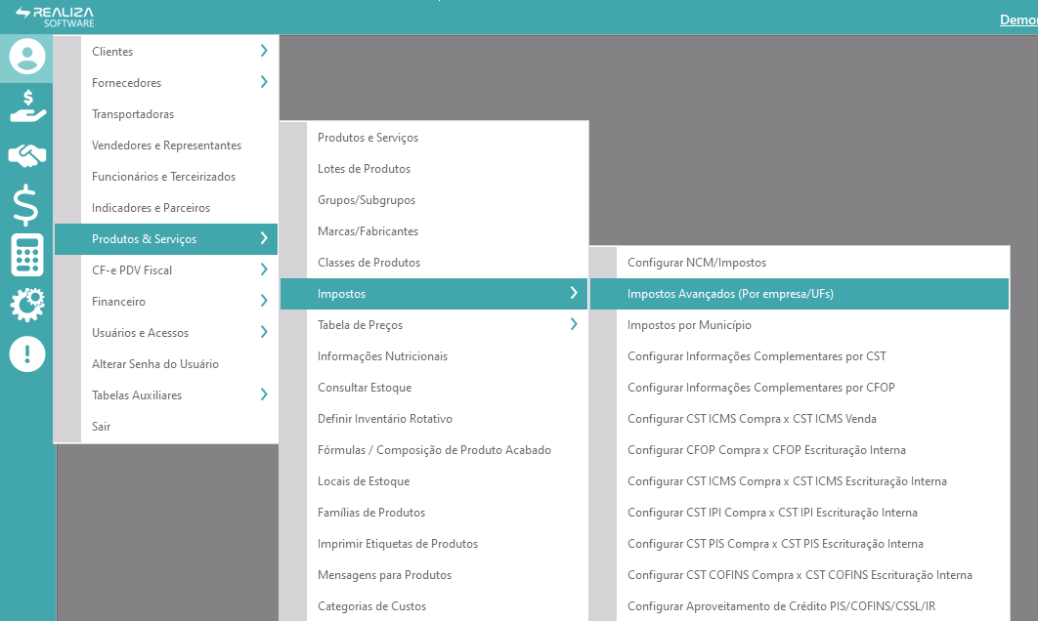
Task: Click the user profile sidebar icon
Action: click(27, 58)
